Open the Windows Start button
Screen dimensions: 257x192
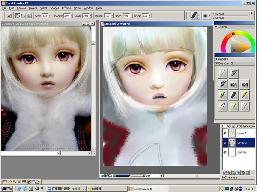coord(7,189)
